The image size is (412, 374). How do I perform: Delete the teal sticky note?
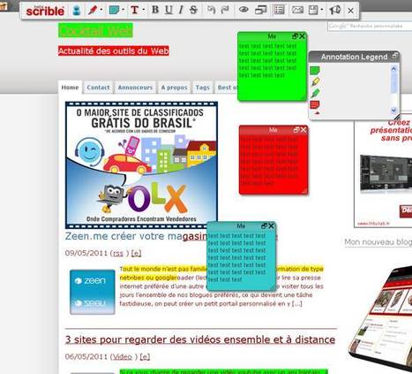click(271, 225)
